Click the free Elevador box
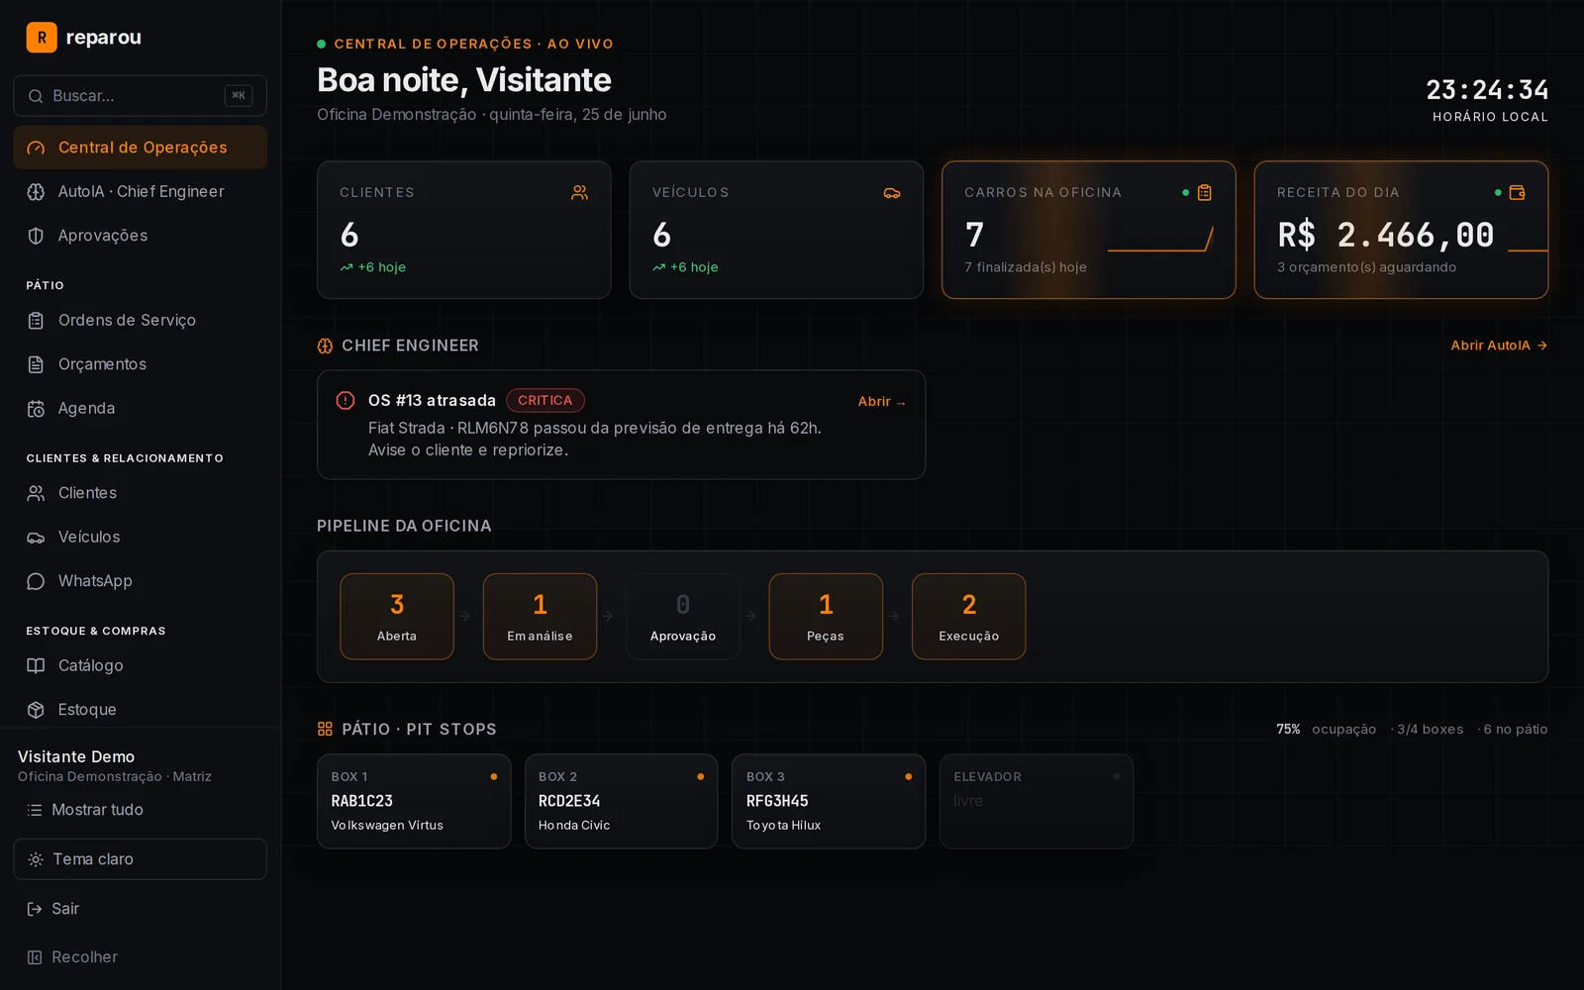 [x=1037, y=802]
